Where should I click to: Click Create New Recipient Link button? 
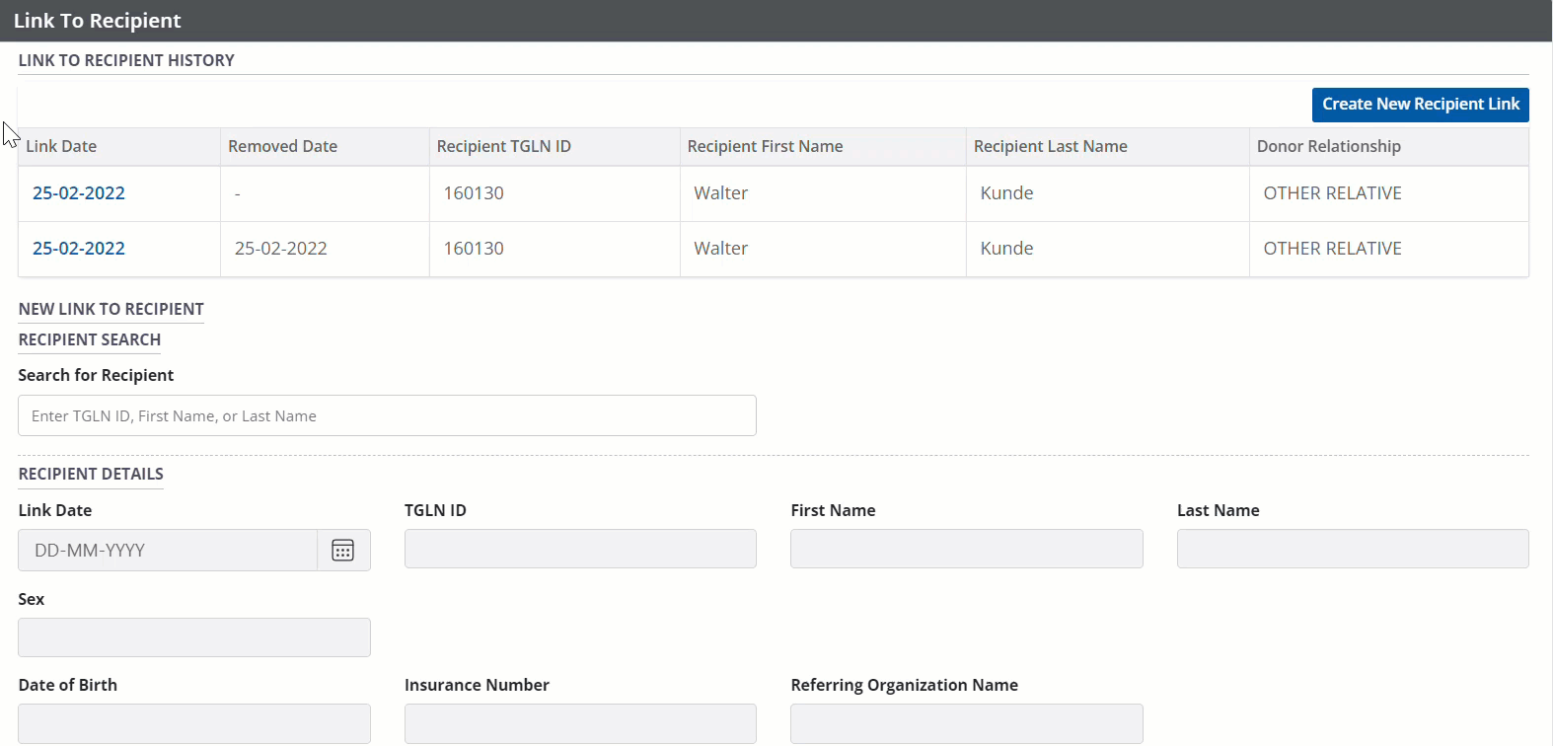click(1420, 105)
